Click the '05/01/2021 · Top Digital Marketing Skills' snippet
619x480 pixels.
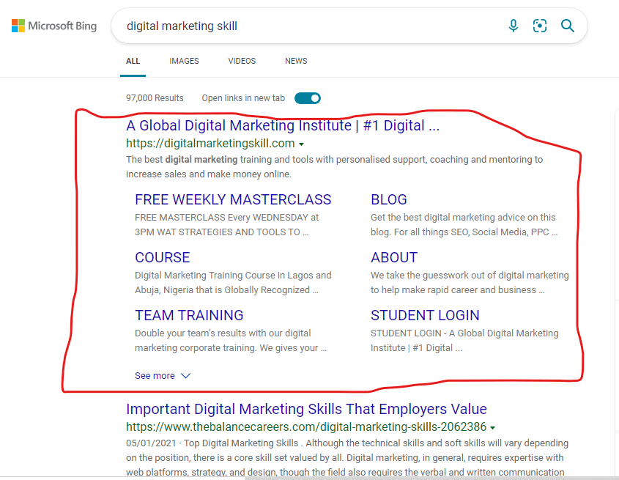(347, 457)
